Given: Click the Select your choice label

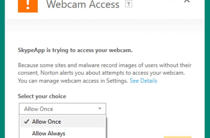Looking at the screenshot, I should tap(42, 96).
